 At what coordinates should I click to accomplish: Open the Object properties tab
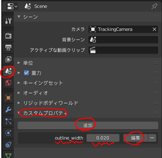pyautogui.click(x=8, y=98)
